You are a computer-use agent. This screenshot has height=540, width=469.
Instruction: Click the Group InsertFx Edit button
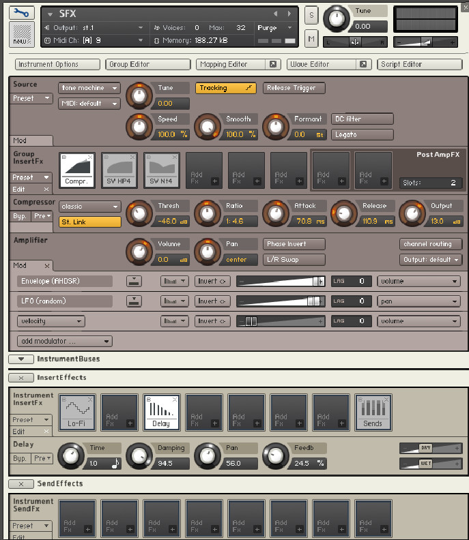pyautogui.click(x=27, y=190)
